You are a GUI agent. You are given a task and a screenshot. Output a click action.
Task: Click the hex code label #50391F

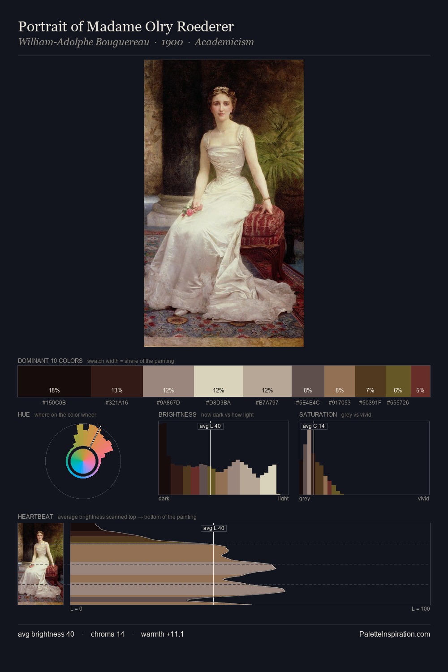(370, 403)
